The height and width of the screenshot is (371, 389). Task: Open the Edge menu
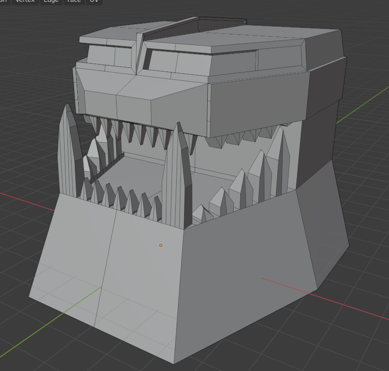coord(51,1)
